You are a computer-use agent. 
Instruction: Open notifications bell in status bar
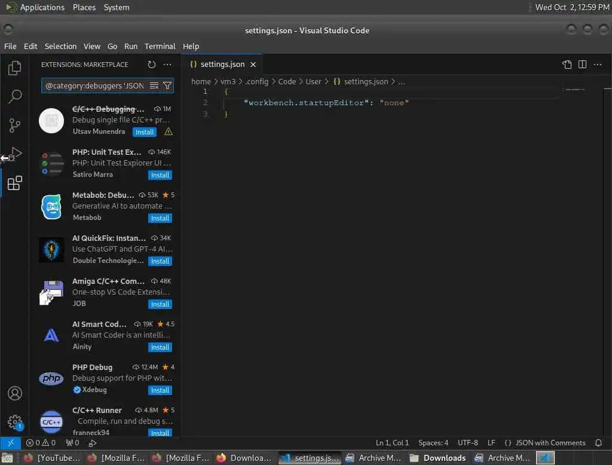point(598,443)
